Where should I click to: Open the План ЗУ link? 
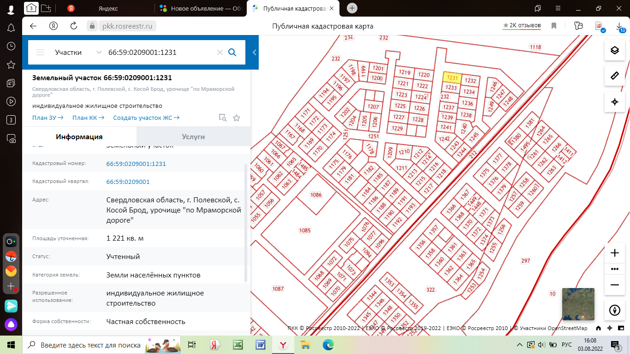pos(48,118)
